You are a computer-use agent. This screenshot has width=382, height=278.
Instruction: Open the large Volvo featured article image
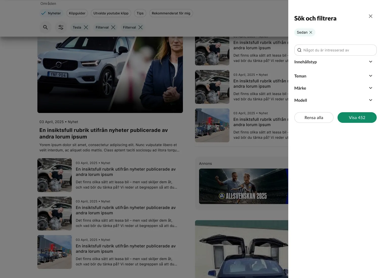(x=110, y=75)
